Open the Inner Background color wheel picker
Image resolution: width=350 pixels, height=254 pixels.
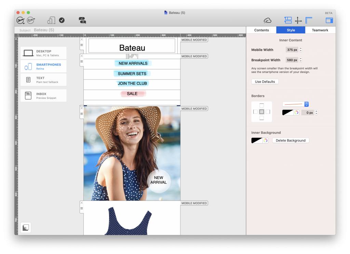[x=265, y=140]
